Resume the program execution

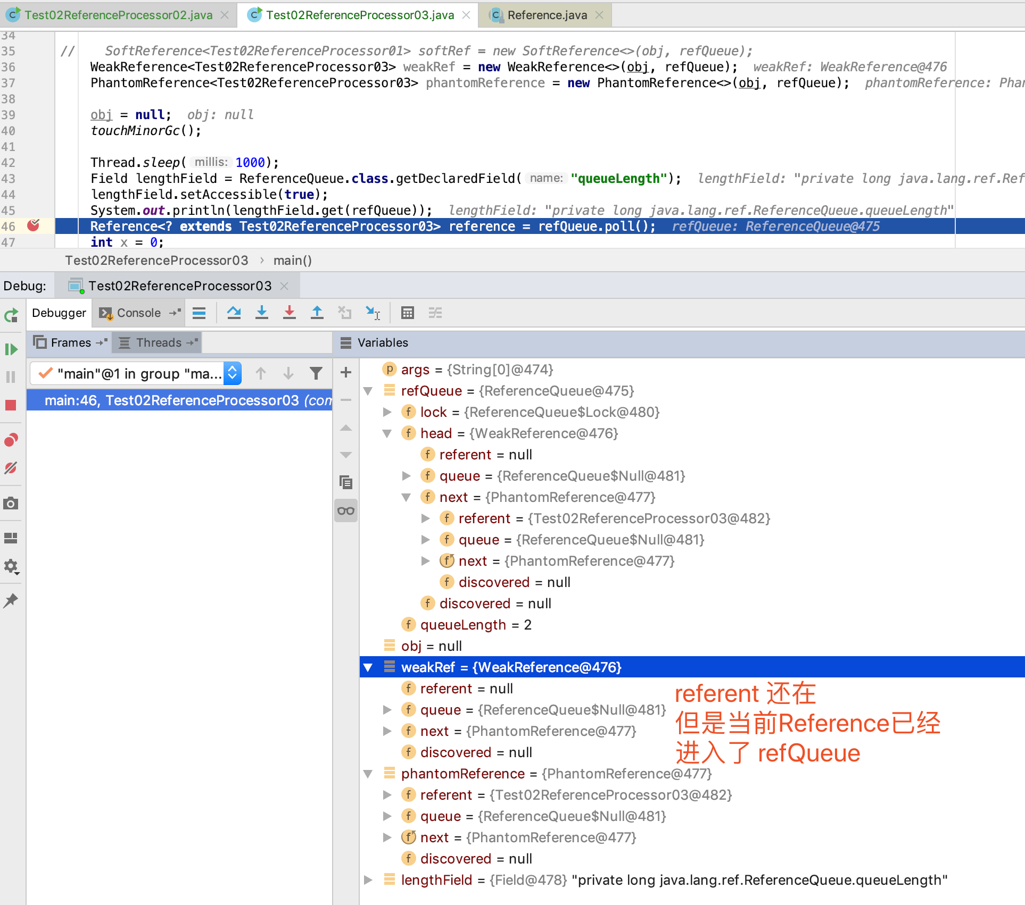pyautogui.click(x=11, y=349)
